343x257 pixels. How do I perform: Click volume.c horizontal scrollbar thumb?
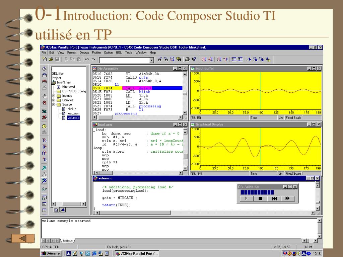(135, 212)
